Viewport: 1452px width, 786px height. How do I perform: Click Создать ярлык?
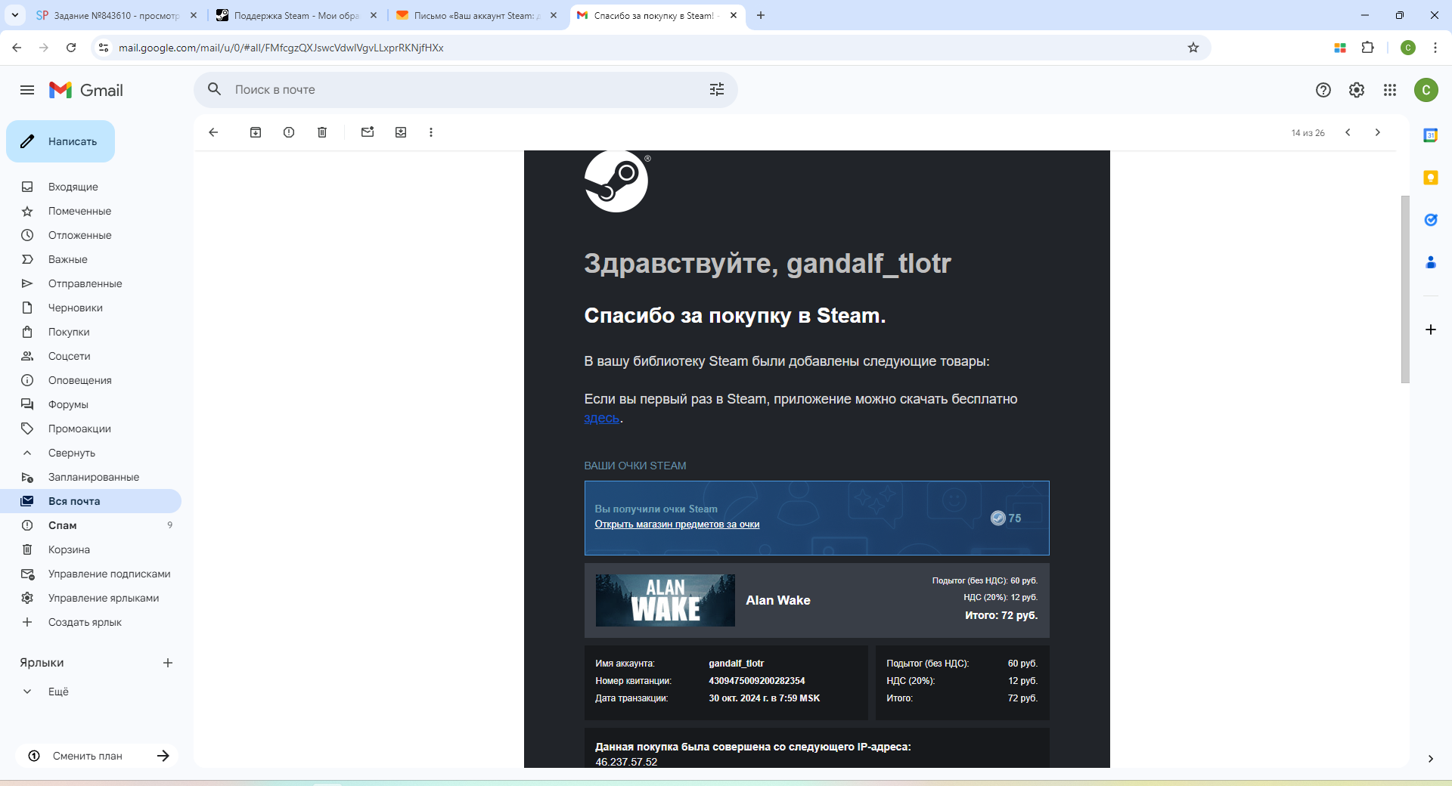(x=91, y=622)
